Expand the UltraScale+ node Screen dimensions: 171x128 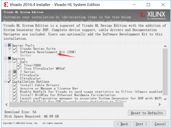click(10, 78)
